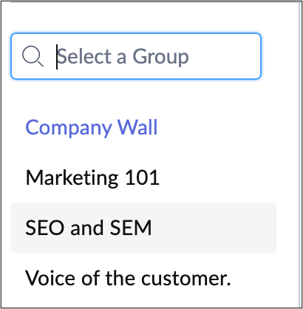The height and width of the screenshot is (309, 303).
Task: Pick the highlighted SEO and SEM option
Action: click(x=143, y=228)
